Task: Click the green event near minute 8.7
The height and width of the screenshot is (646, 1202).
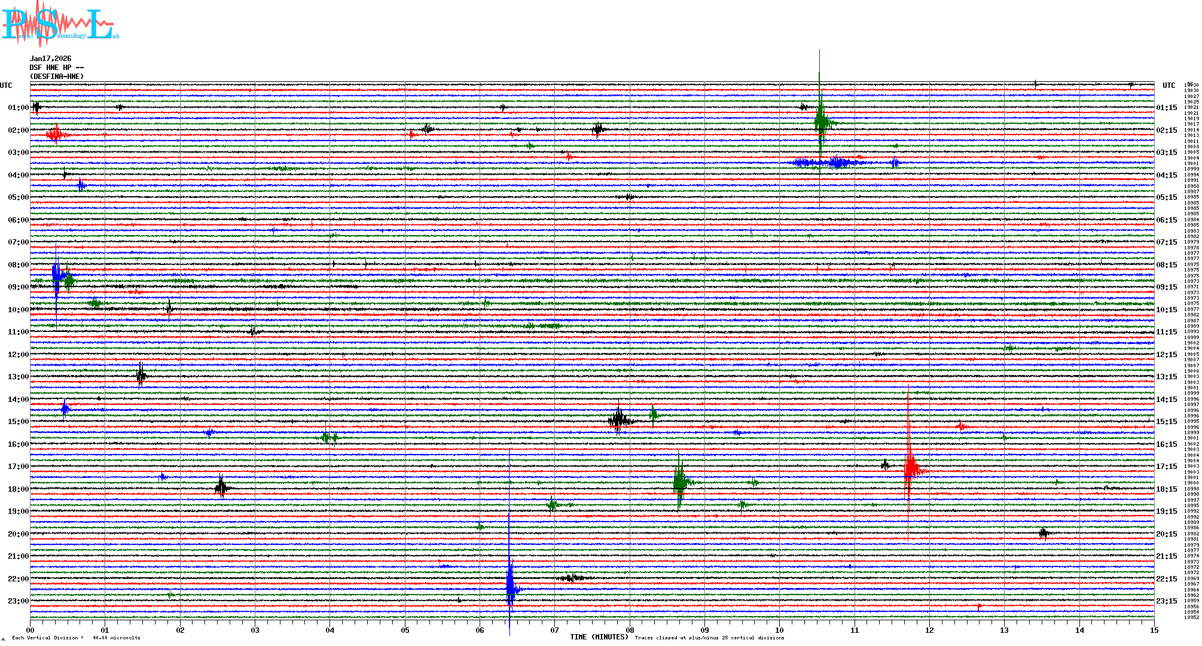Action: 679,482
